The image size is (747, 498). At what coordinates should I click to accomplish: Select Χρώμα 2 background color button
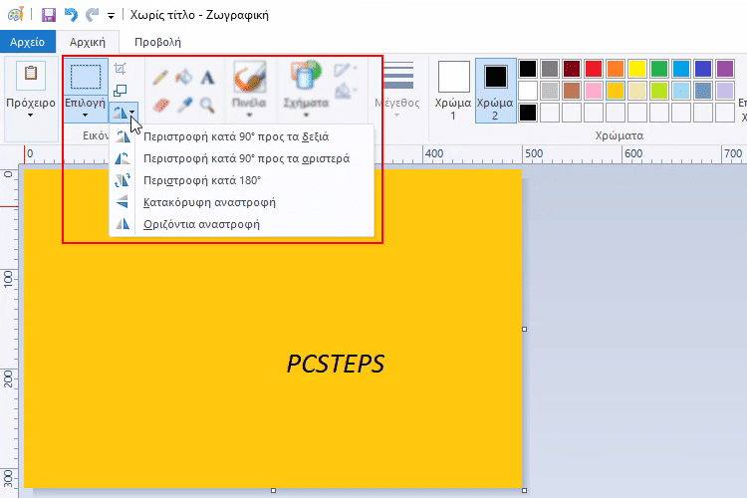coord(495,90)
